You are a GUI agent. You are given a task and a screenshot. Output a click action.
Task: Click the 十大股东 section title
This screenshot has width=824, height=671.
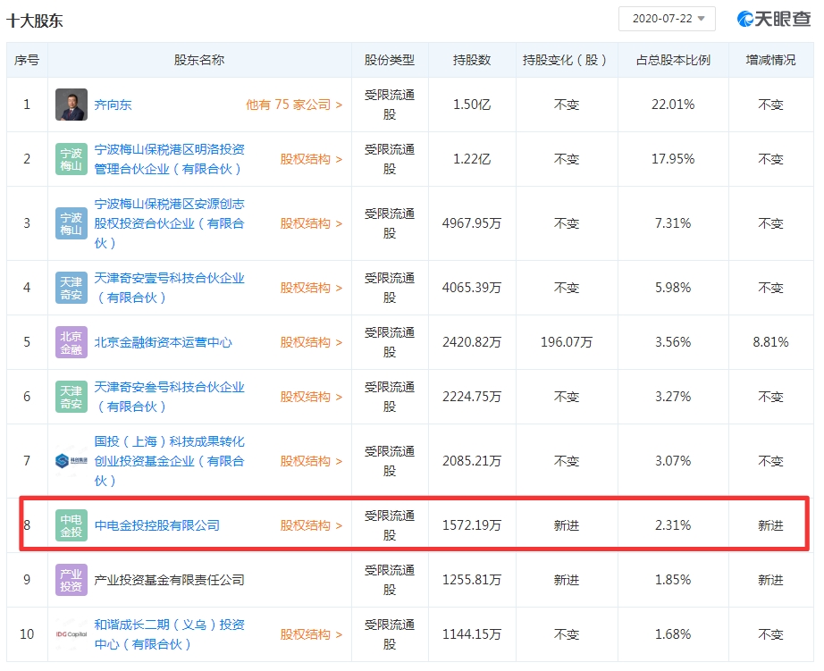tap(35, 21)
